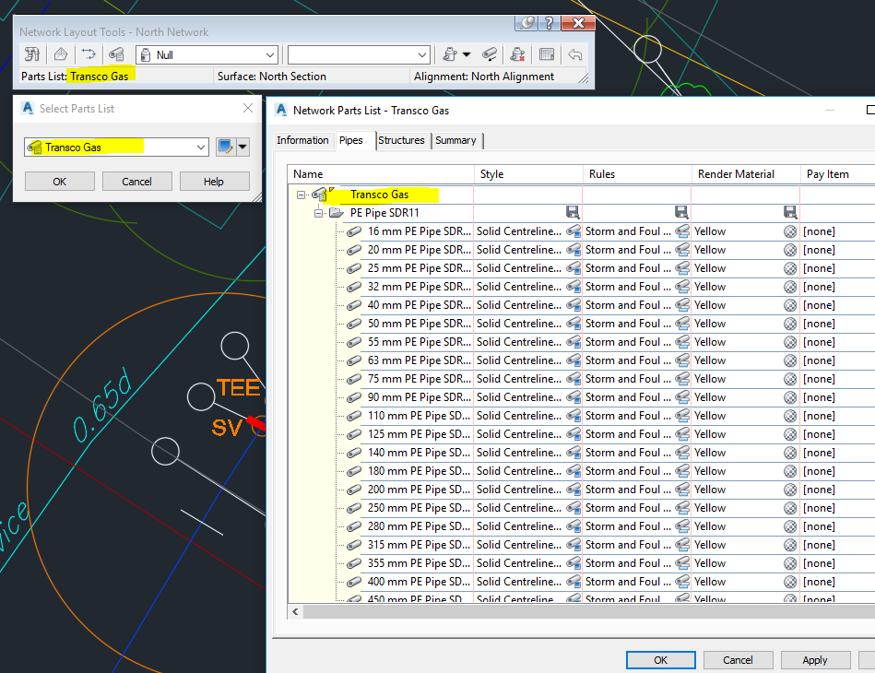Viewport: 875px width, 673px height.
Task: Select the 63 mm PE Pipe row
Action: coord(581,360)
